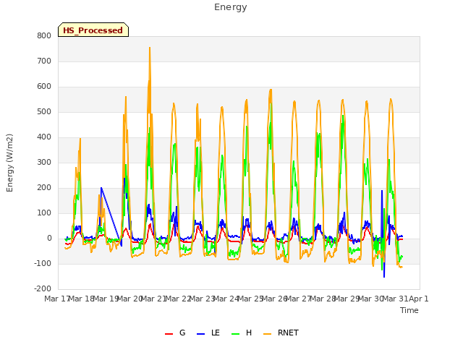Click the Mar 20 x-axis date label

[129, 299]
